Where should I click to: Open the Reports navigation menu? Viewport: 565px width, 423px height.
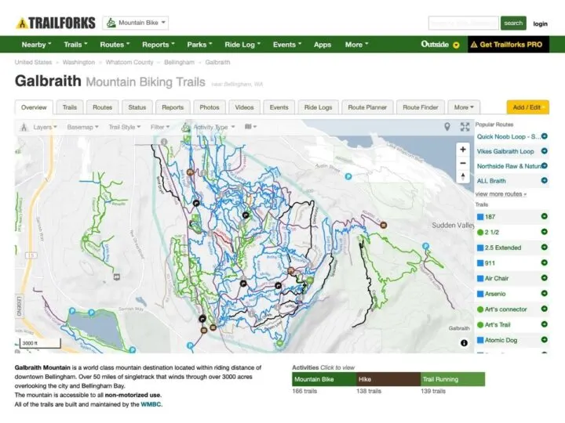tap(159, 45)
